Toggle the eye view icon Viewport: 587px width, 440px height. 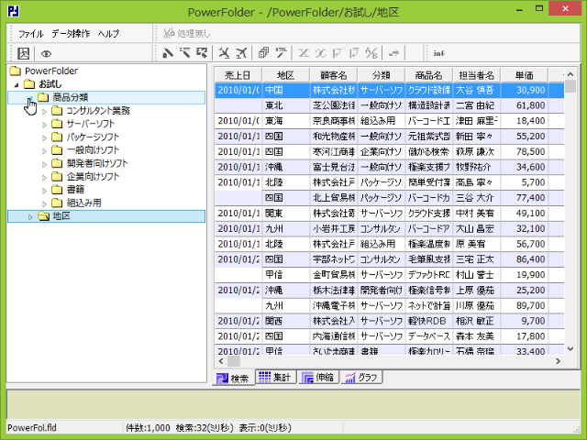click(46, 54)
